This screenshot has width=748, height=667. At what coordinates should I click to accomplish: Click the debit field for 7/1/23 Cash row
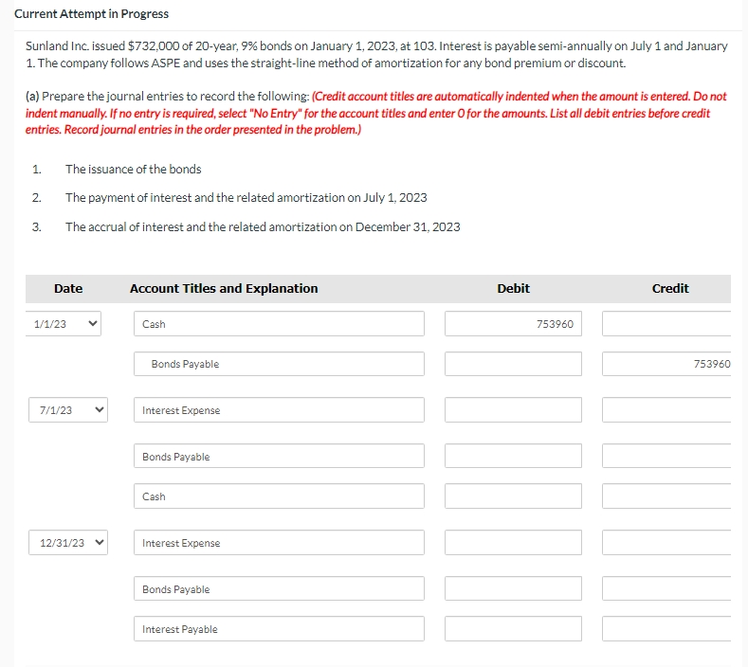click(513, 496)
